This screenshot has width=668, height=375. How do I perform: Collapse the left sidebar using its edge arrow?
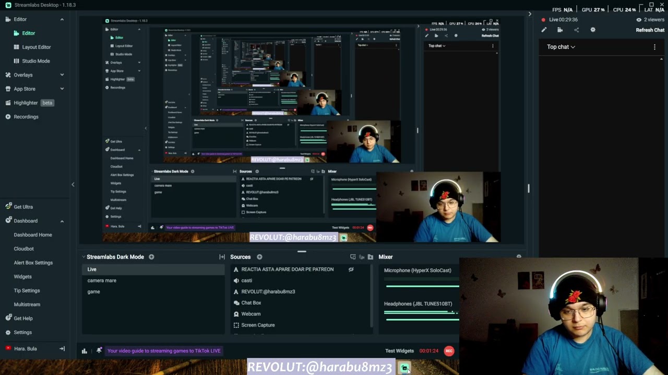coord(73,184)
